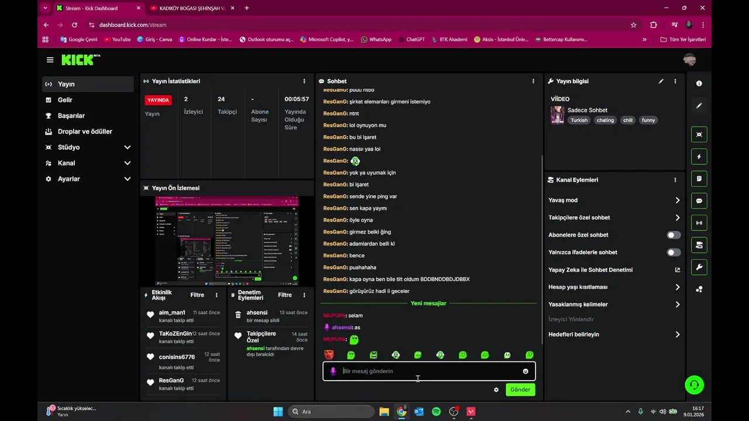Open the Yapay Zeka ile Sohbet Denetimi external link
This screenshot has width=749, height=421.
[678, 270]
